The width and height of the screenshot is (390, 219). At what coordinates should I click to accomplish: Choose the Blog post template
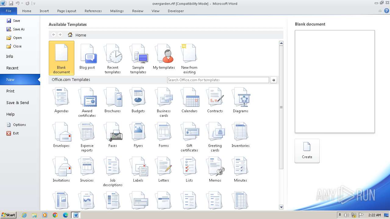pyautogui.click(x=87, y=58)
